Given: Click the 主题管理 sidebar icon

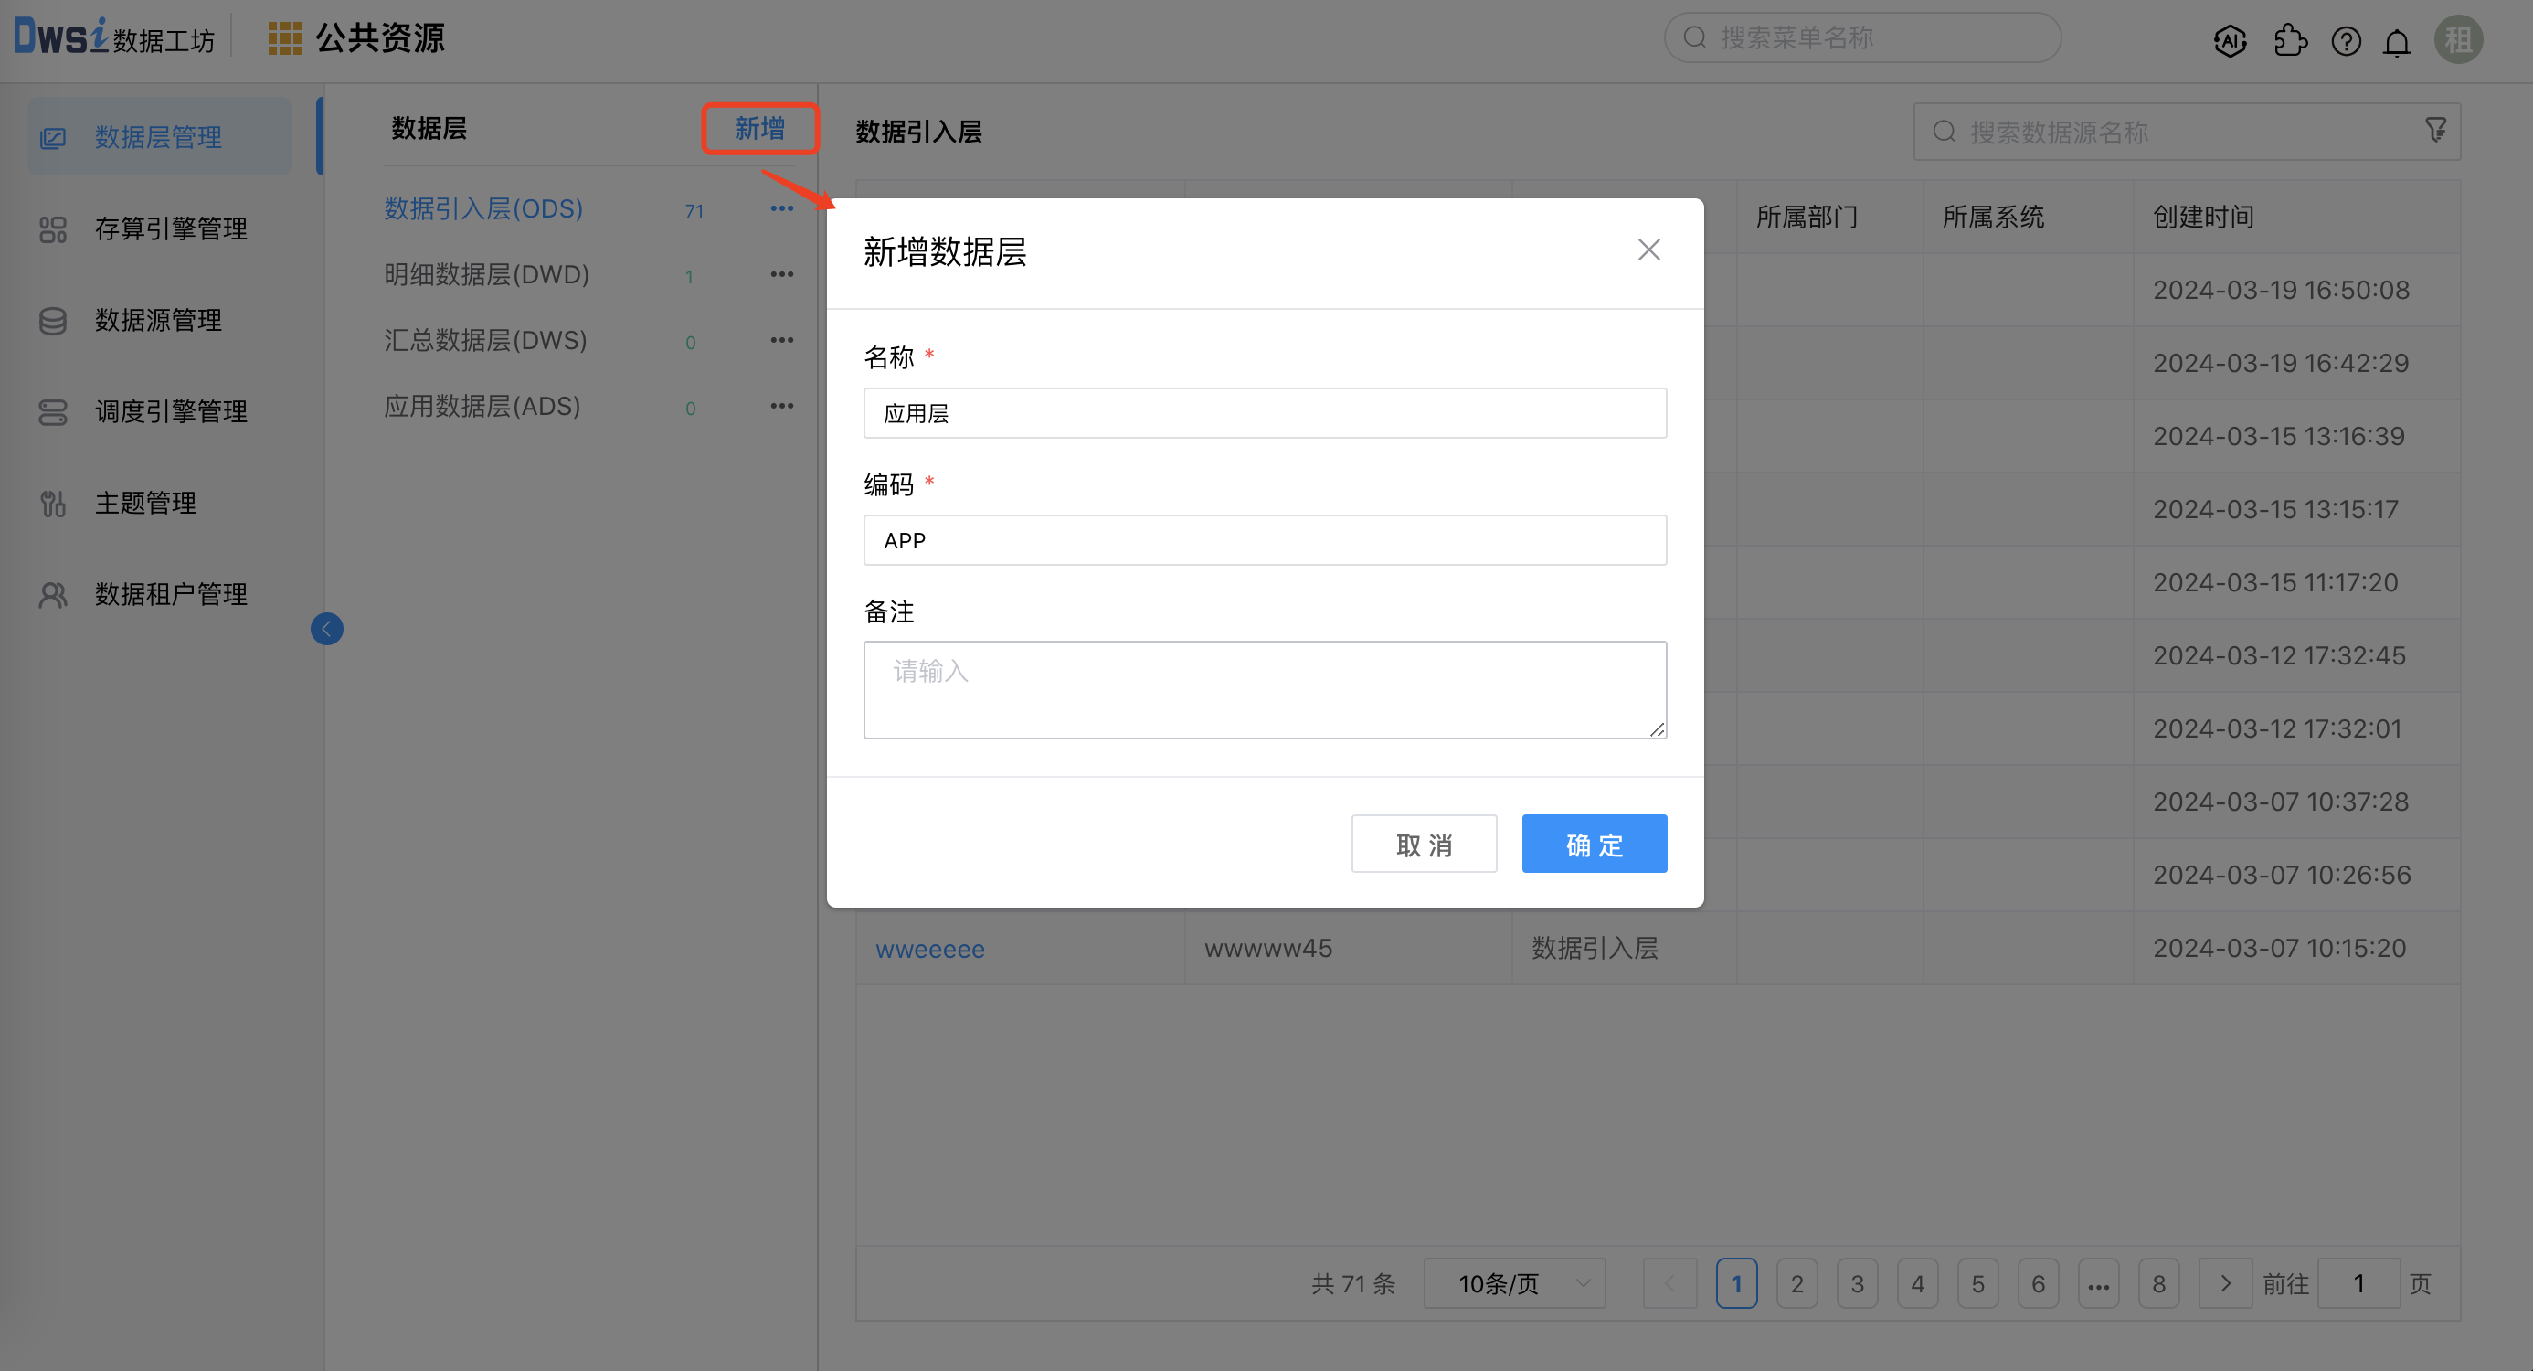Looking at the screenshot, I should click(53, 504).
